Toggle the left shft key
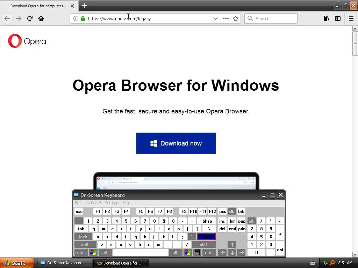The image size is (358, 268). pyautogui.click(x=85, y=245)
